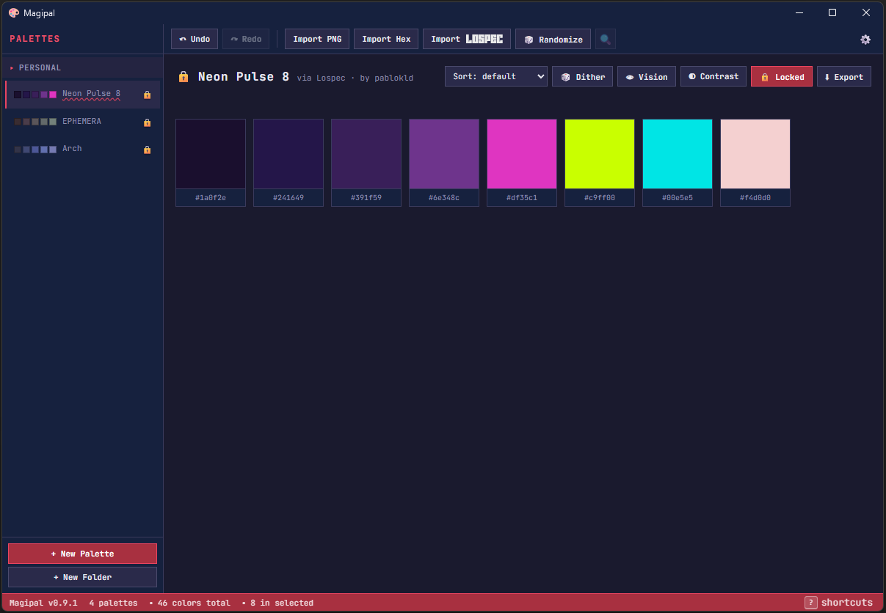
Task: Randomize the palette colors
Action: (553, 39)
